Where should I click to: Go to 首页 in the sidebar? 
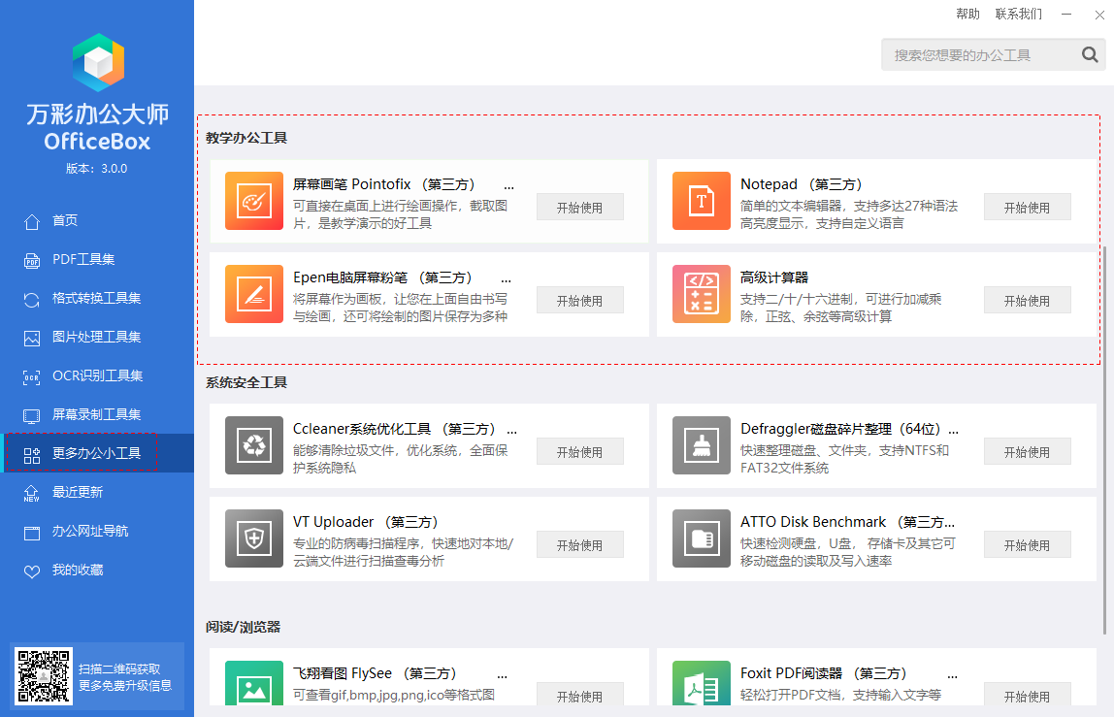(65, 220)
